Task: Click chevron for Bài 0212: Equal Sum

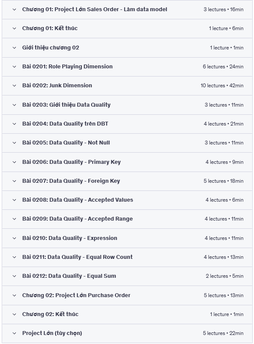Action: 14,276
